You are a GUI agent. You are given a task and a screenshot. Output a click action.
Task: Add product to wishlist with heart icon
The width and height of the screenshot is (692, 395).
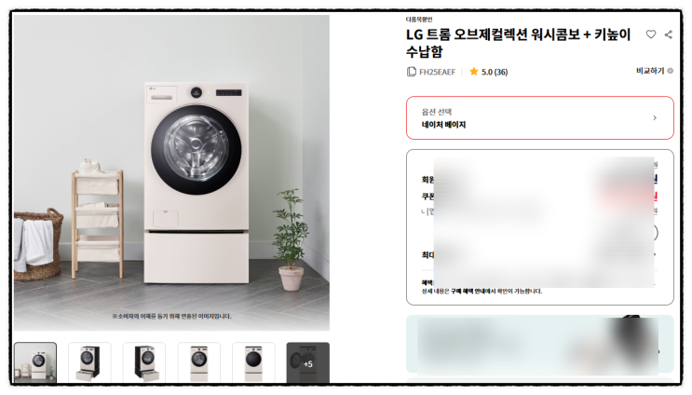(x=650, y=34)
